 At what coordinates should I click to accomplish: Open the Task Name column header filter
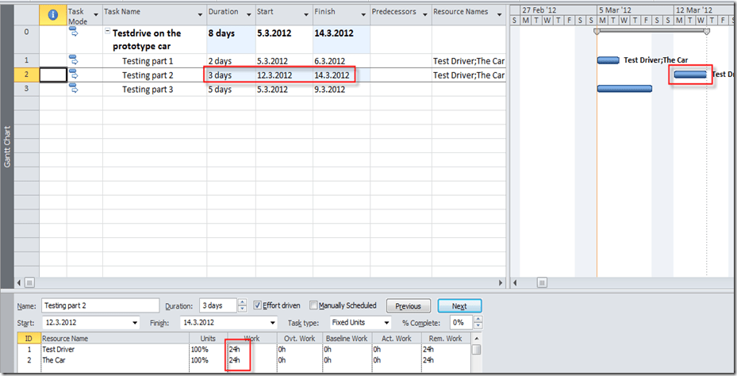pyautogui.click(x=198, y=13)
